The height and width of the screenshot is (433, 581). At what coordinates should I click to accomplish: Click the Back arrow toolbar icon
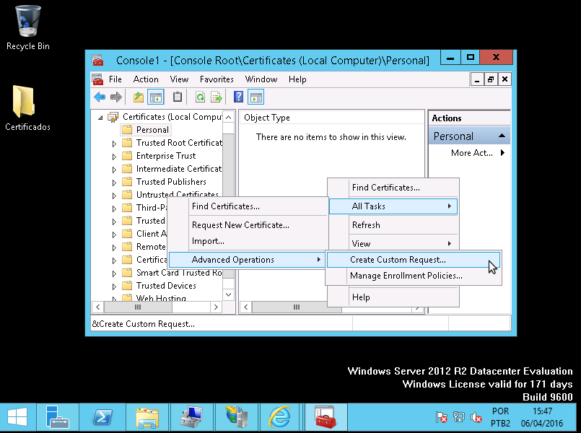point(100,97)
